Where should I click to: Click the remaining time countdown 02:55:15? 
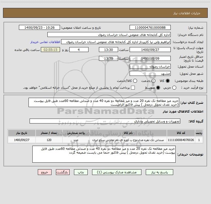(x=50, y=50)
